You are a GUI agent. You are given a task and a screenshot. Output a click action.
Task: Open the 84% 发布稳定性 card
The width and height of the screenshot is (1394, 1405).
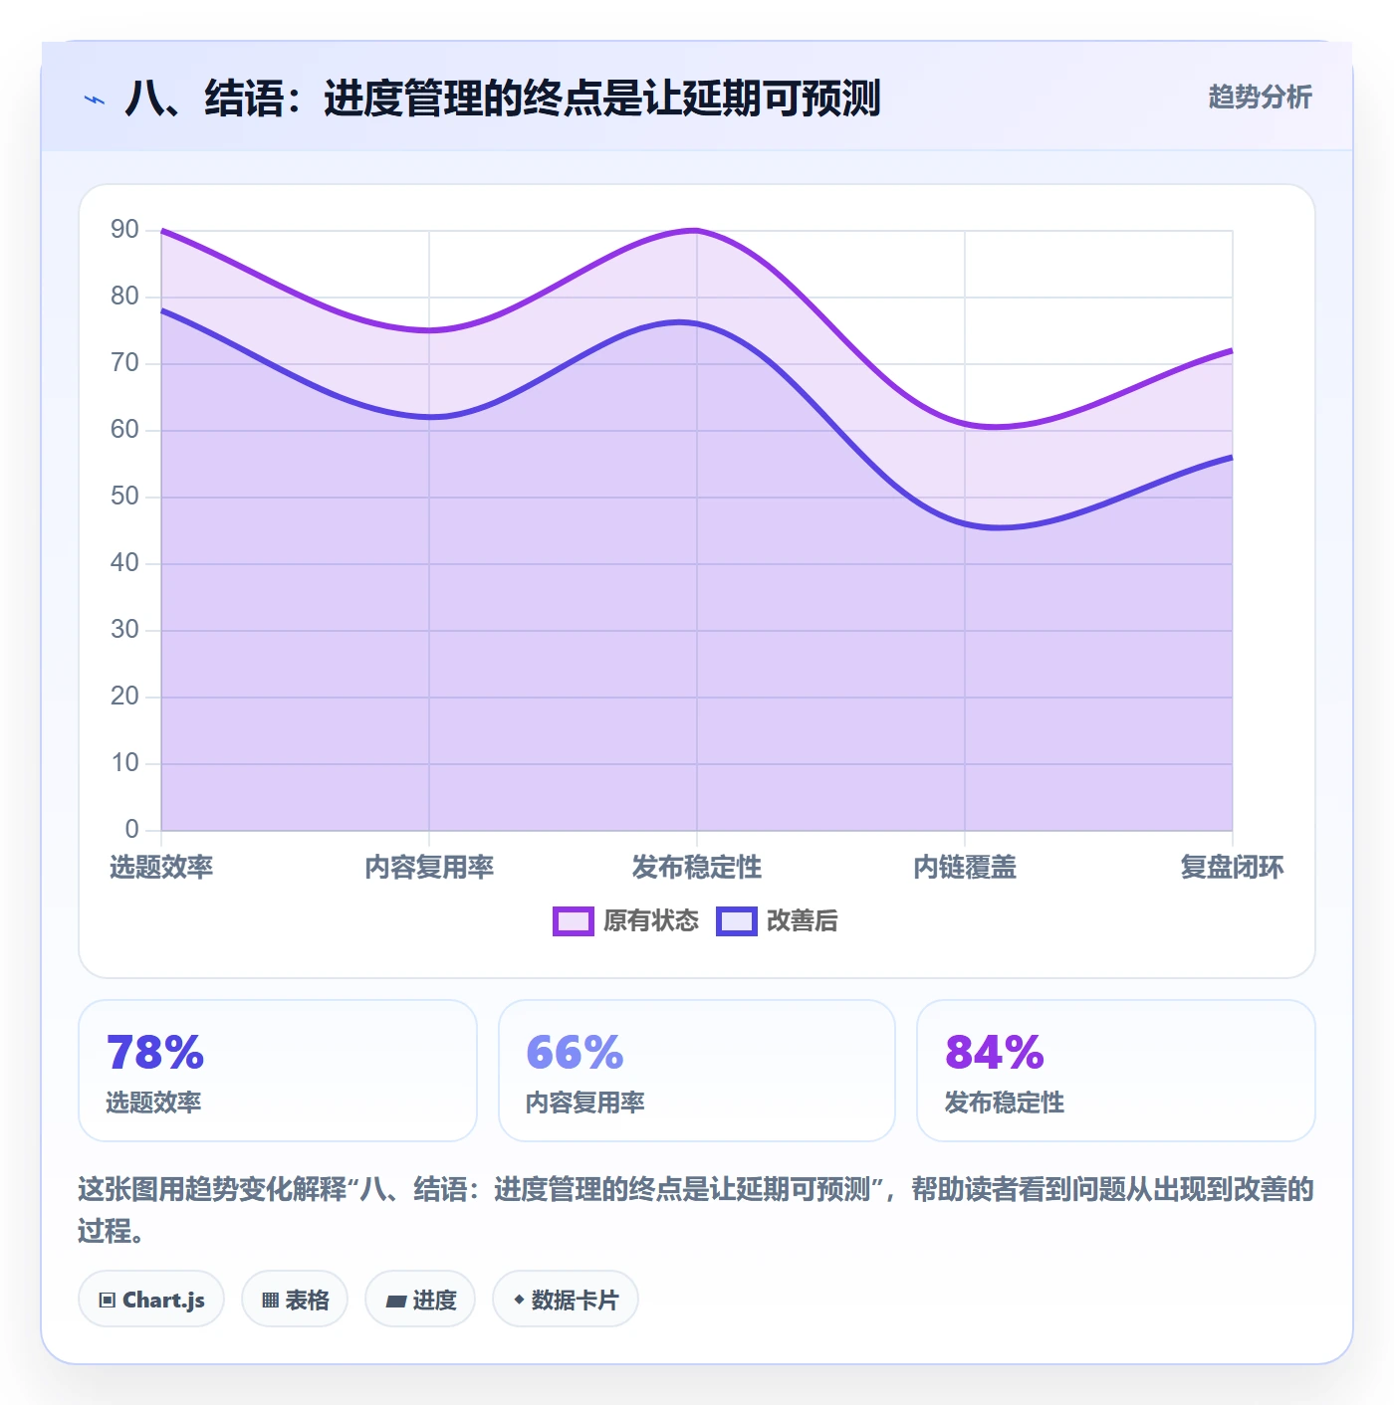1116,1071
